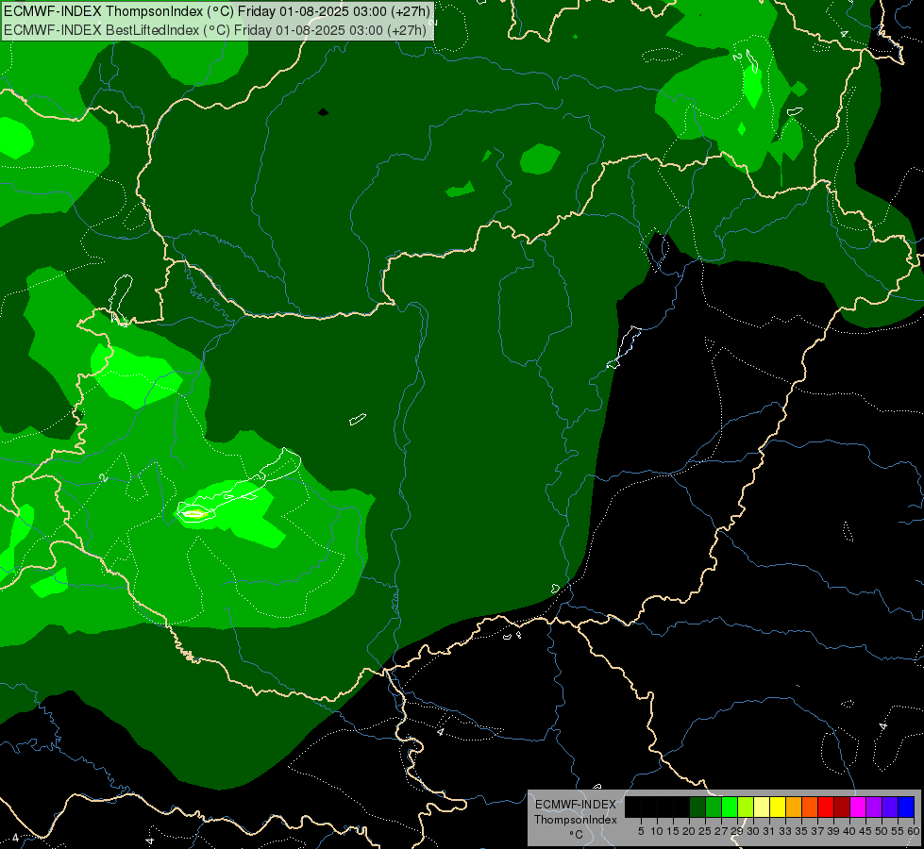Viewport: 924px width, 849px height.
Task: Click the legend tick value "35"
Action: (x=801, y=831)
